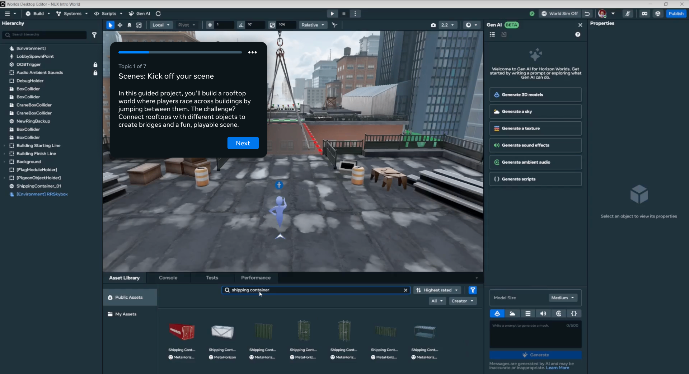689x374 pixels.
Task: Open Gen AI help question mark
Action: [578, 34]
